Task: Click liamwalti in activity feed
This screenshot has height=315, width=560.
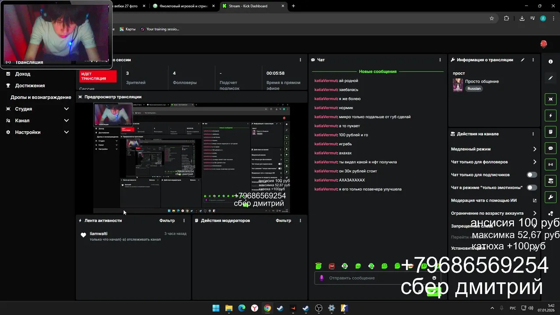Action: pyautogui.click(x=98, y=234)
